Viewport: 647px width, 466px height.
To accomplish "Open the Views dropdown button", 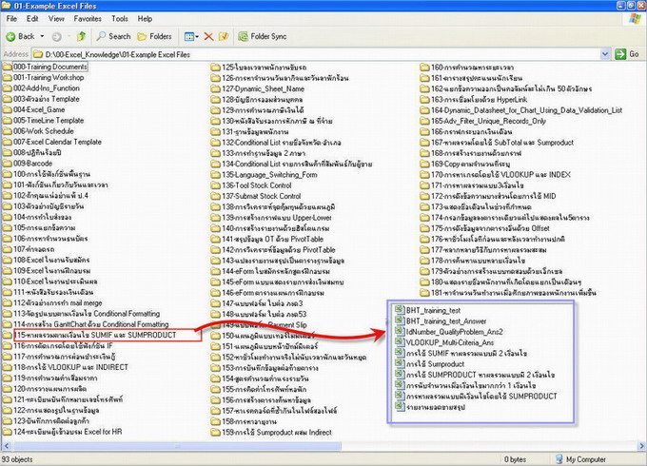I will pyautogui.click(x=191, y=37).
